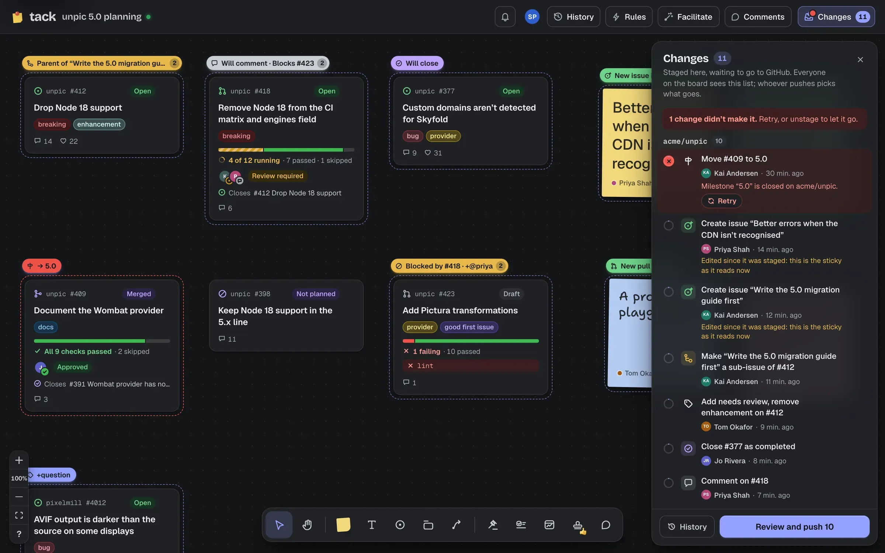
Task: Open the notifications bell
Action: 505,17
